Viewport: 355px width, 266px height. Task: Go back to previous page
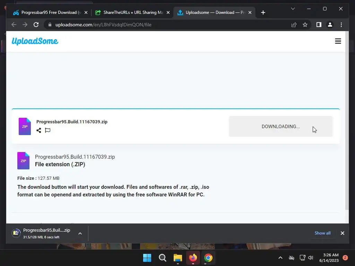click(x=14, y=25)
